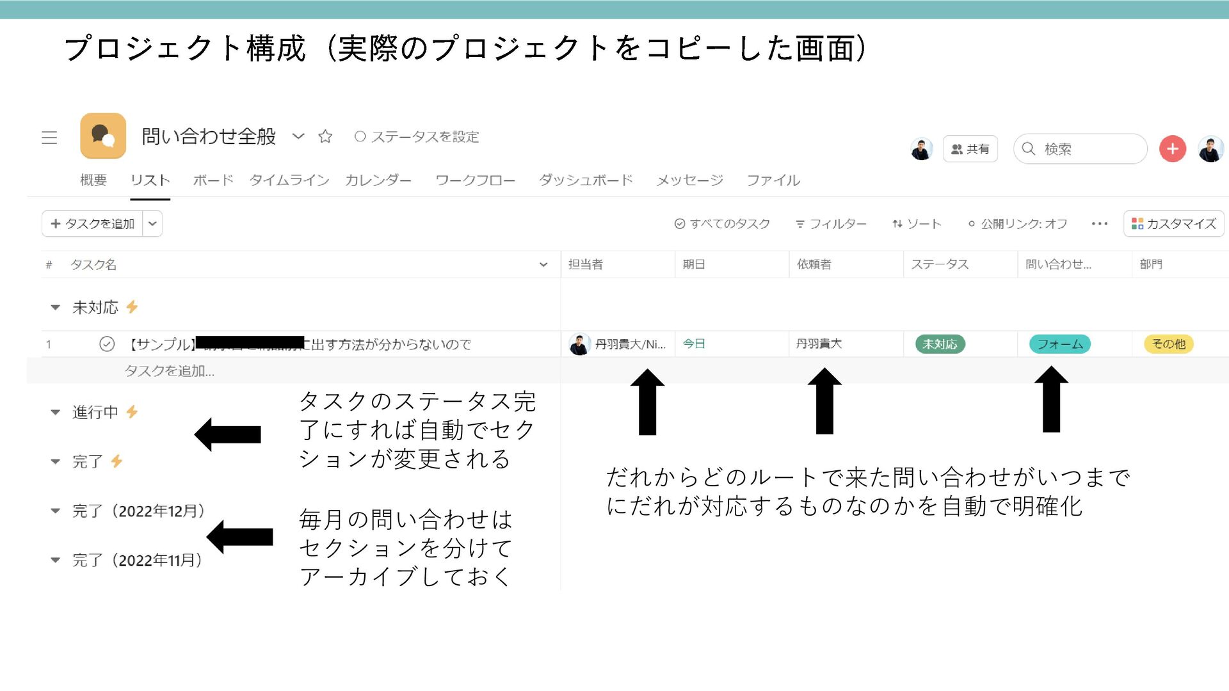Screen dimensions: 1229x691
Task: Open dropdown arrow beside タスクを追加 button
Action: click(x=152, y=224)
